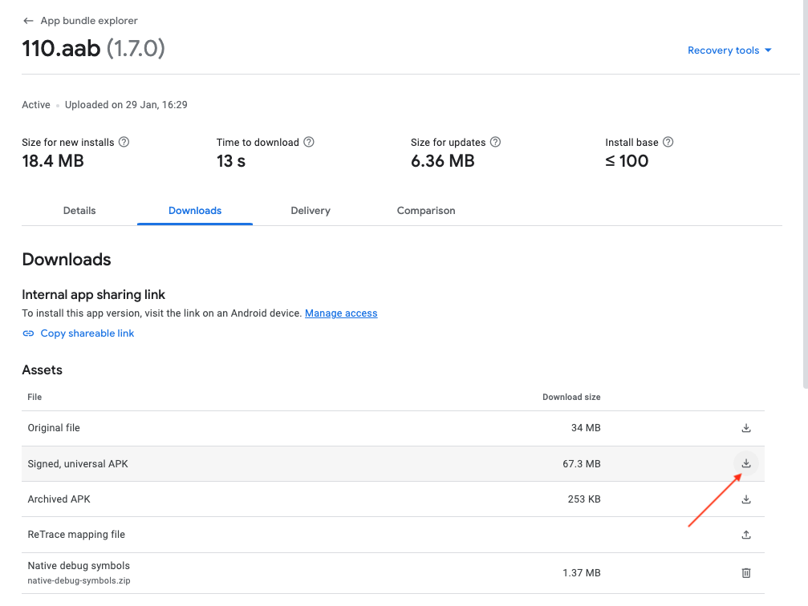Image resolution: width=808 pixels, height=606 pixels.
Task: Download the Original file
Action: coord(745,428)
